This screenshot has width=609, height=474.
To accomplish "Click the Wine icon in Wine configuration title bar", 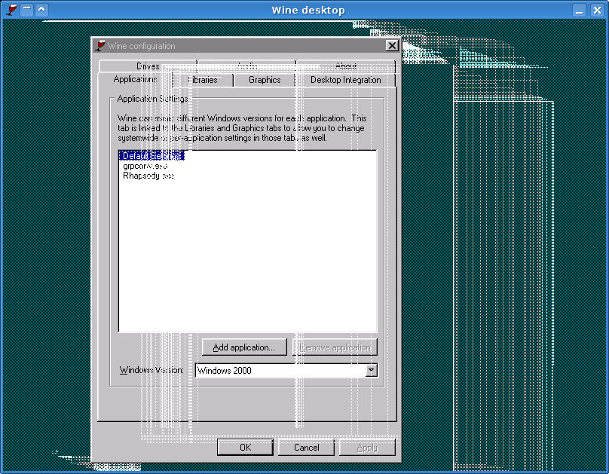I will click(x=101, y=46).
